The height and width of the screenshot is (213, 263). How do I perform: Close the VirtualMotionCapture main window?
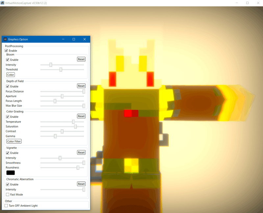point(258,3)
